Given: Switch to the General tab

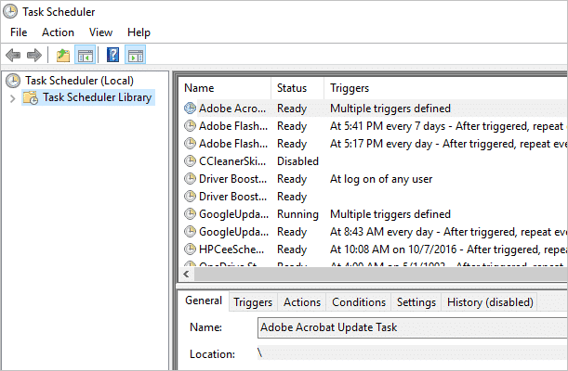Looking at the screenshot, I should 204,301.
